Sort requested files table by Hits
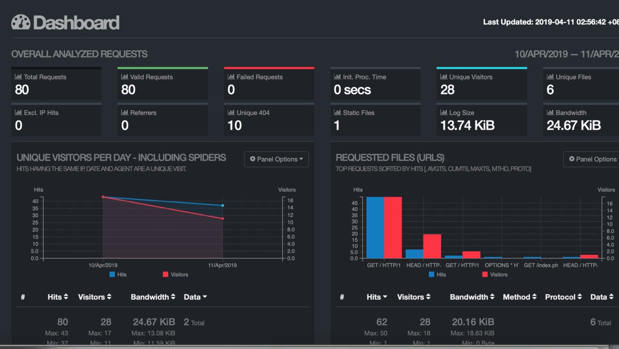Screen dimensions: 619x349 click(x=377, y=297)
